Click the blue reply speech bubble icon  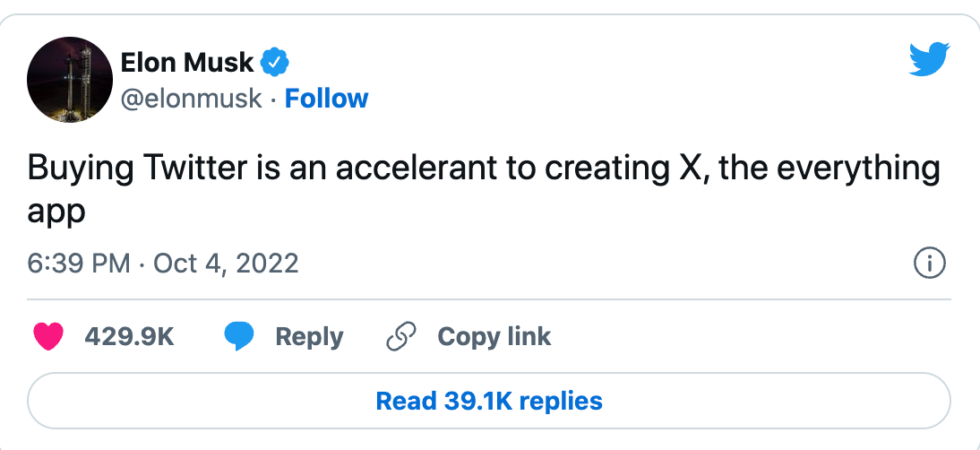(x=238, y=337)
